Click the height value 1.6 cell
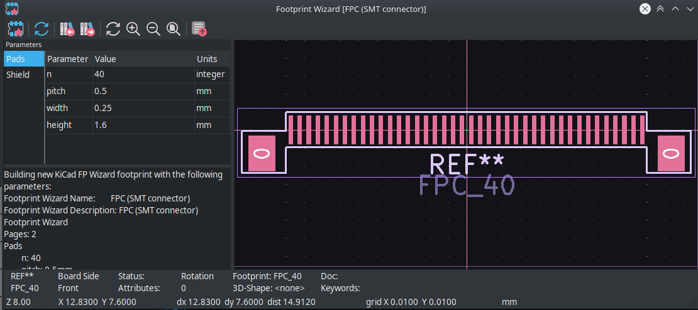 (143, 126)
